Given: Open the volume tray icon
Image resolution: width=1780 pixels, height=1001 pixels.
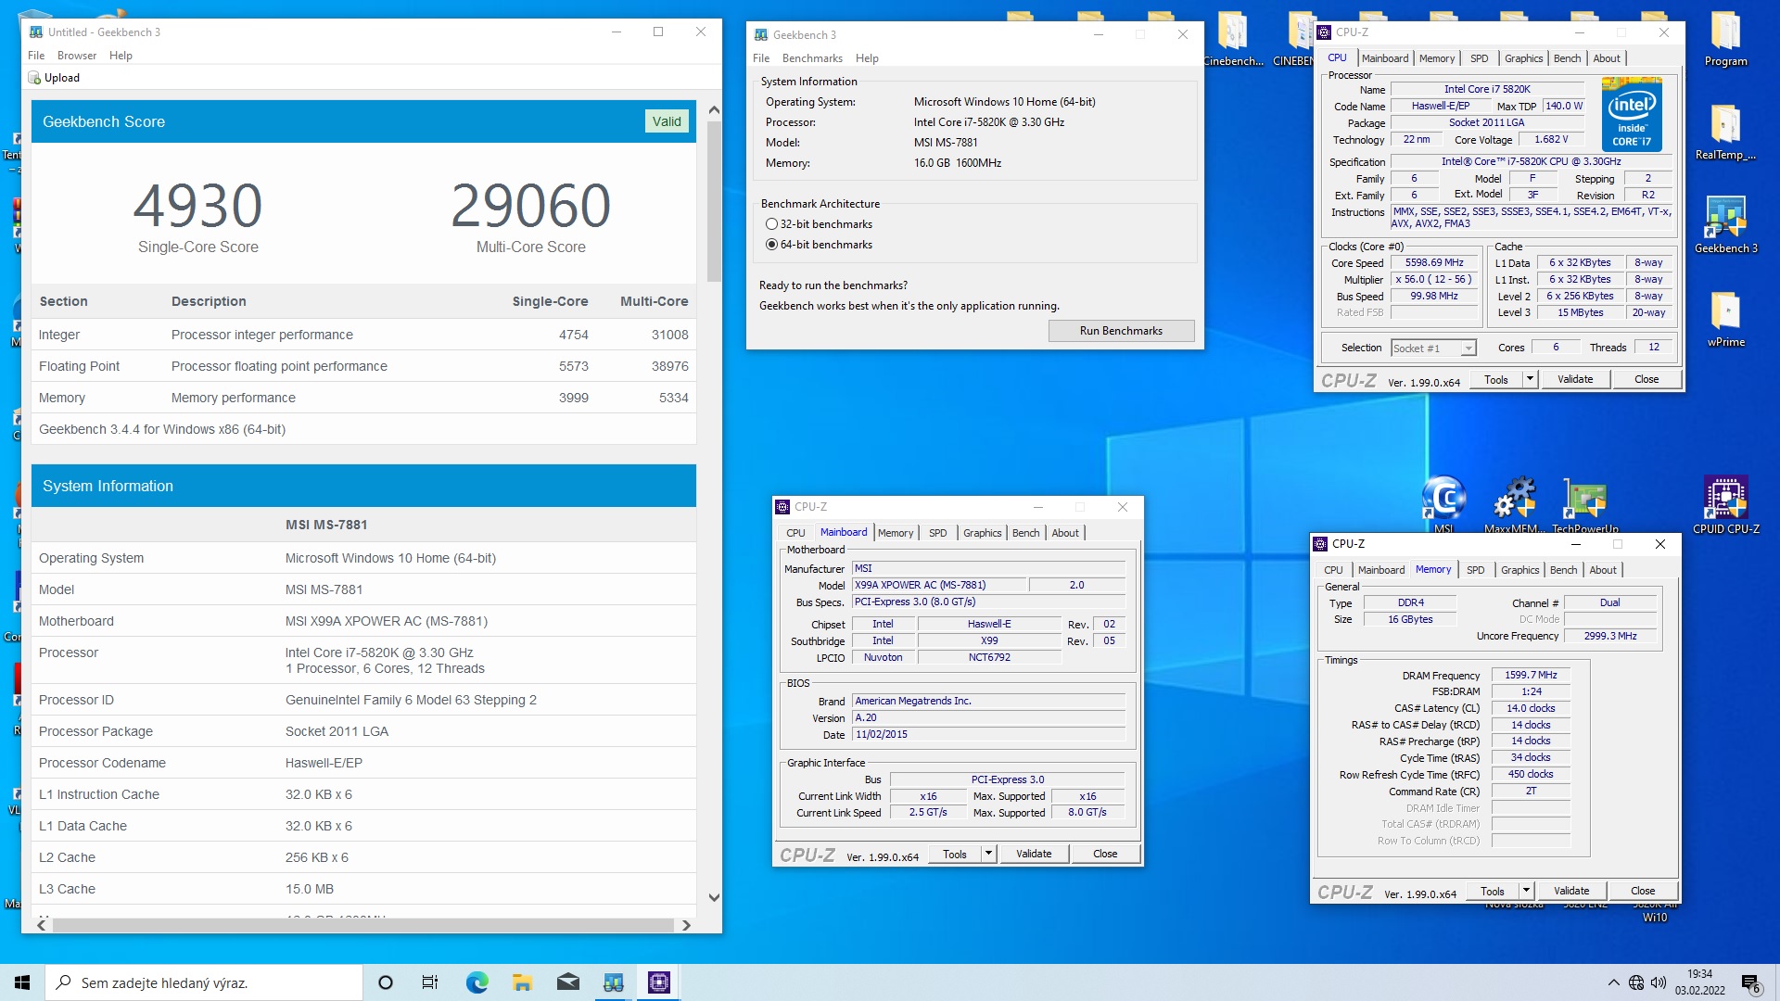Looking at the screenshot, I should [x=1659, y=982].
